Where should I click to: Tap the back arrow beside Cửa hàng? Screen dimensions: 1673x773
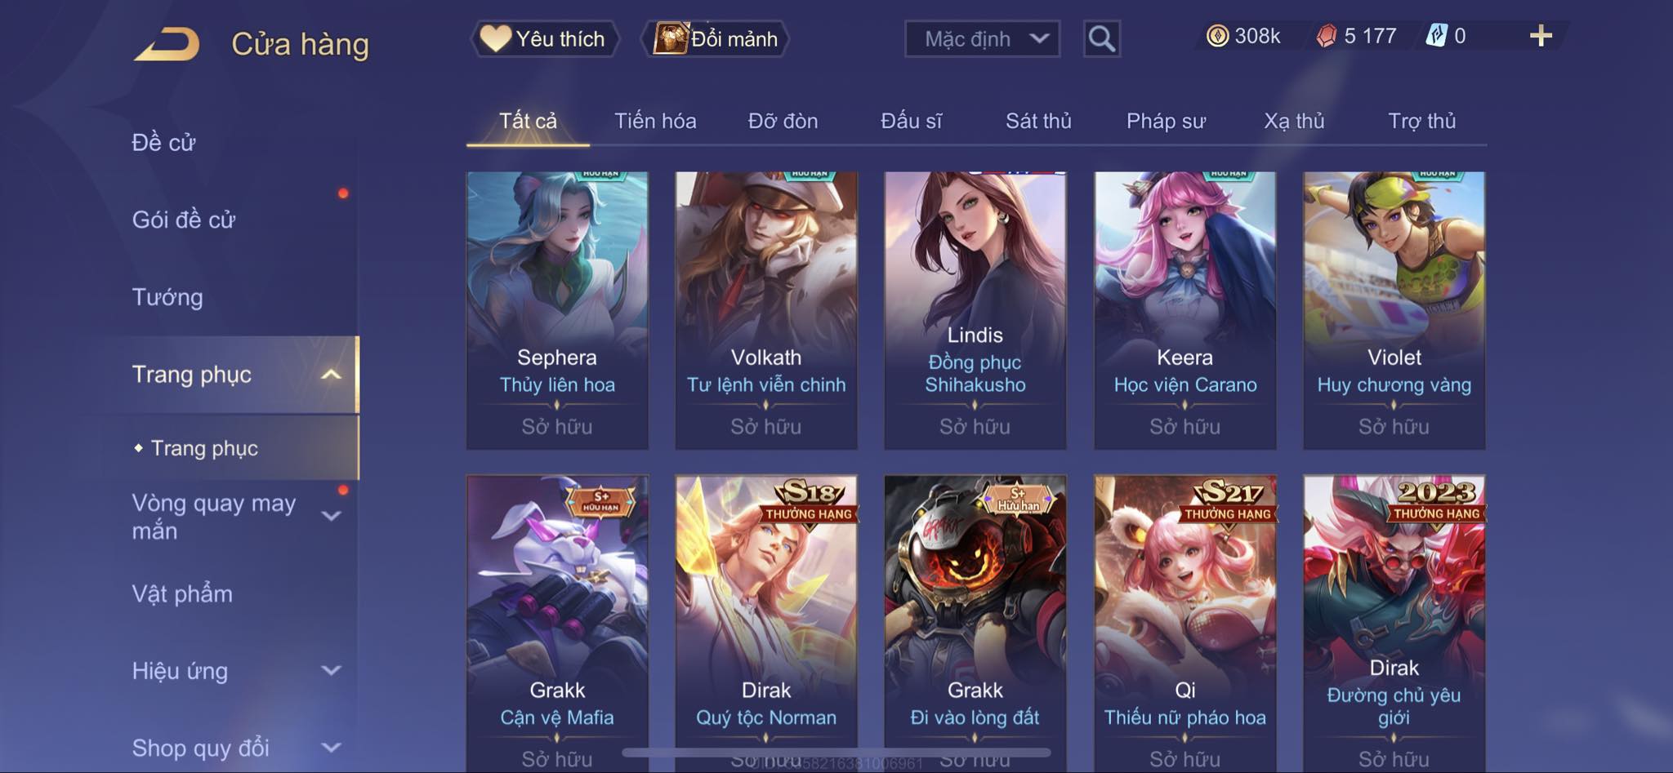click(x=167, y=44)
